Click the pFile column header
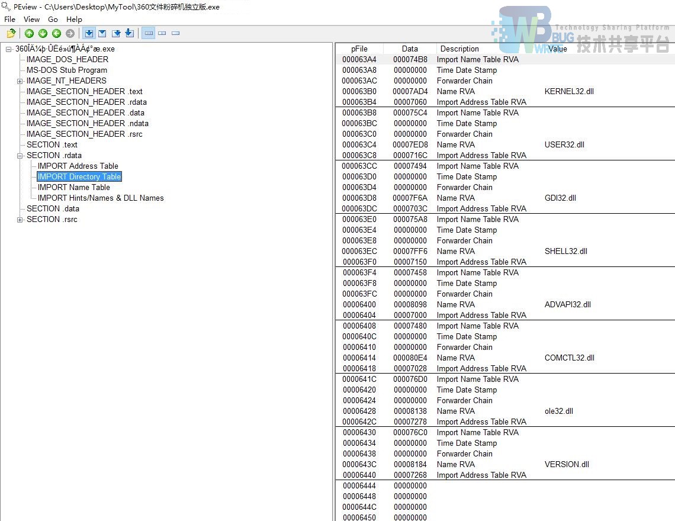This screenshot has width=675, height=521. [359, 49]
